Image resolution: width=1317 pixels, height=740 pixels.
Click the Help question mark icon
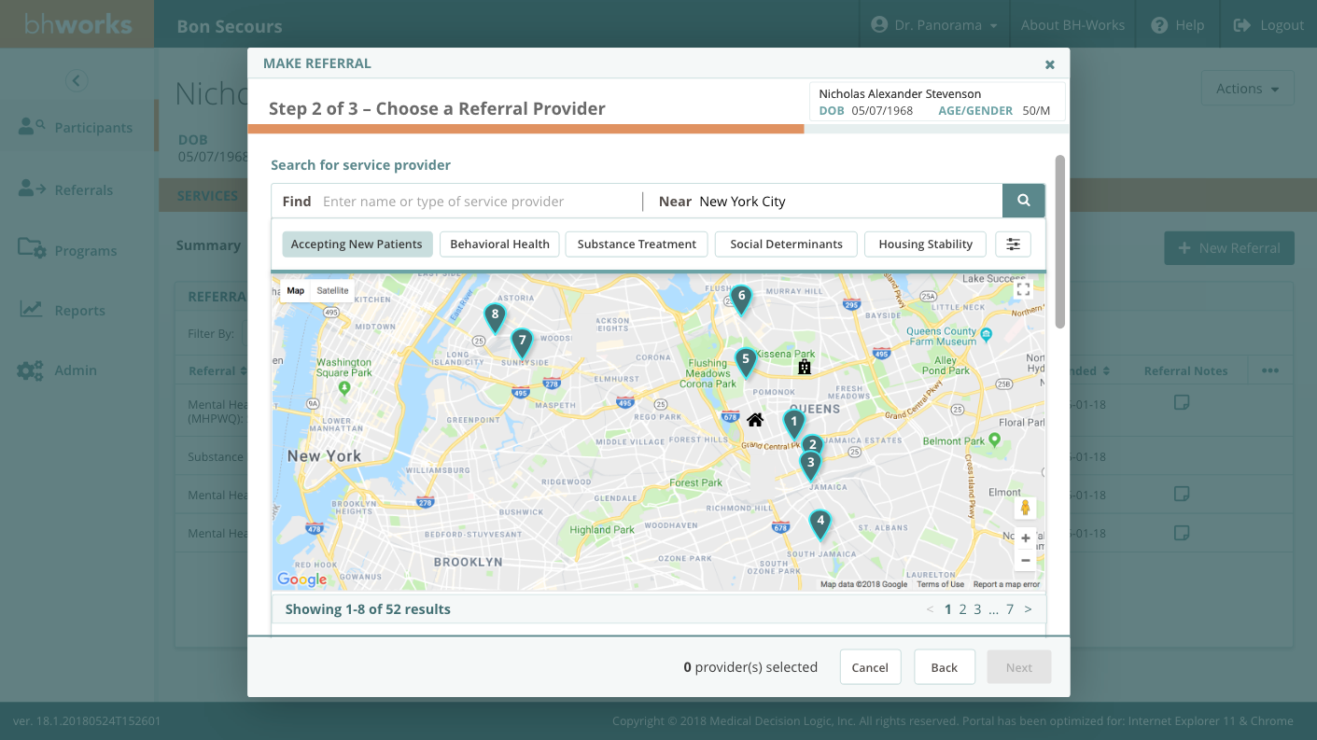click(1159, 25)
